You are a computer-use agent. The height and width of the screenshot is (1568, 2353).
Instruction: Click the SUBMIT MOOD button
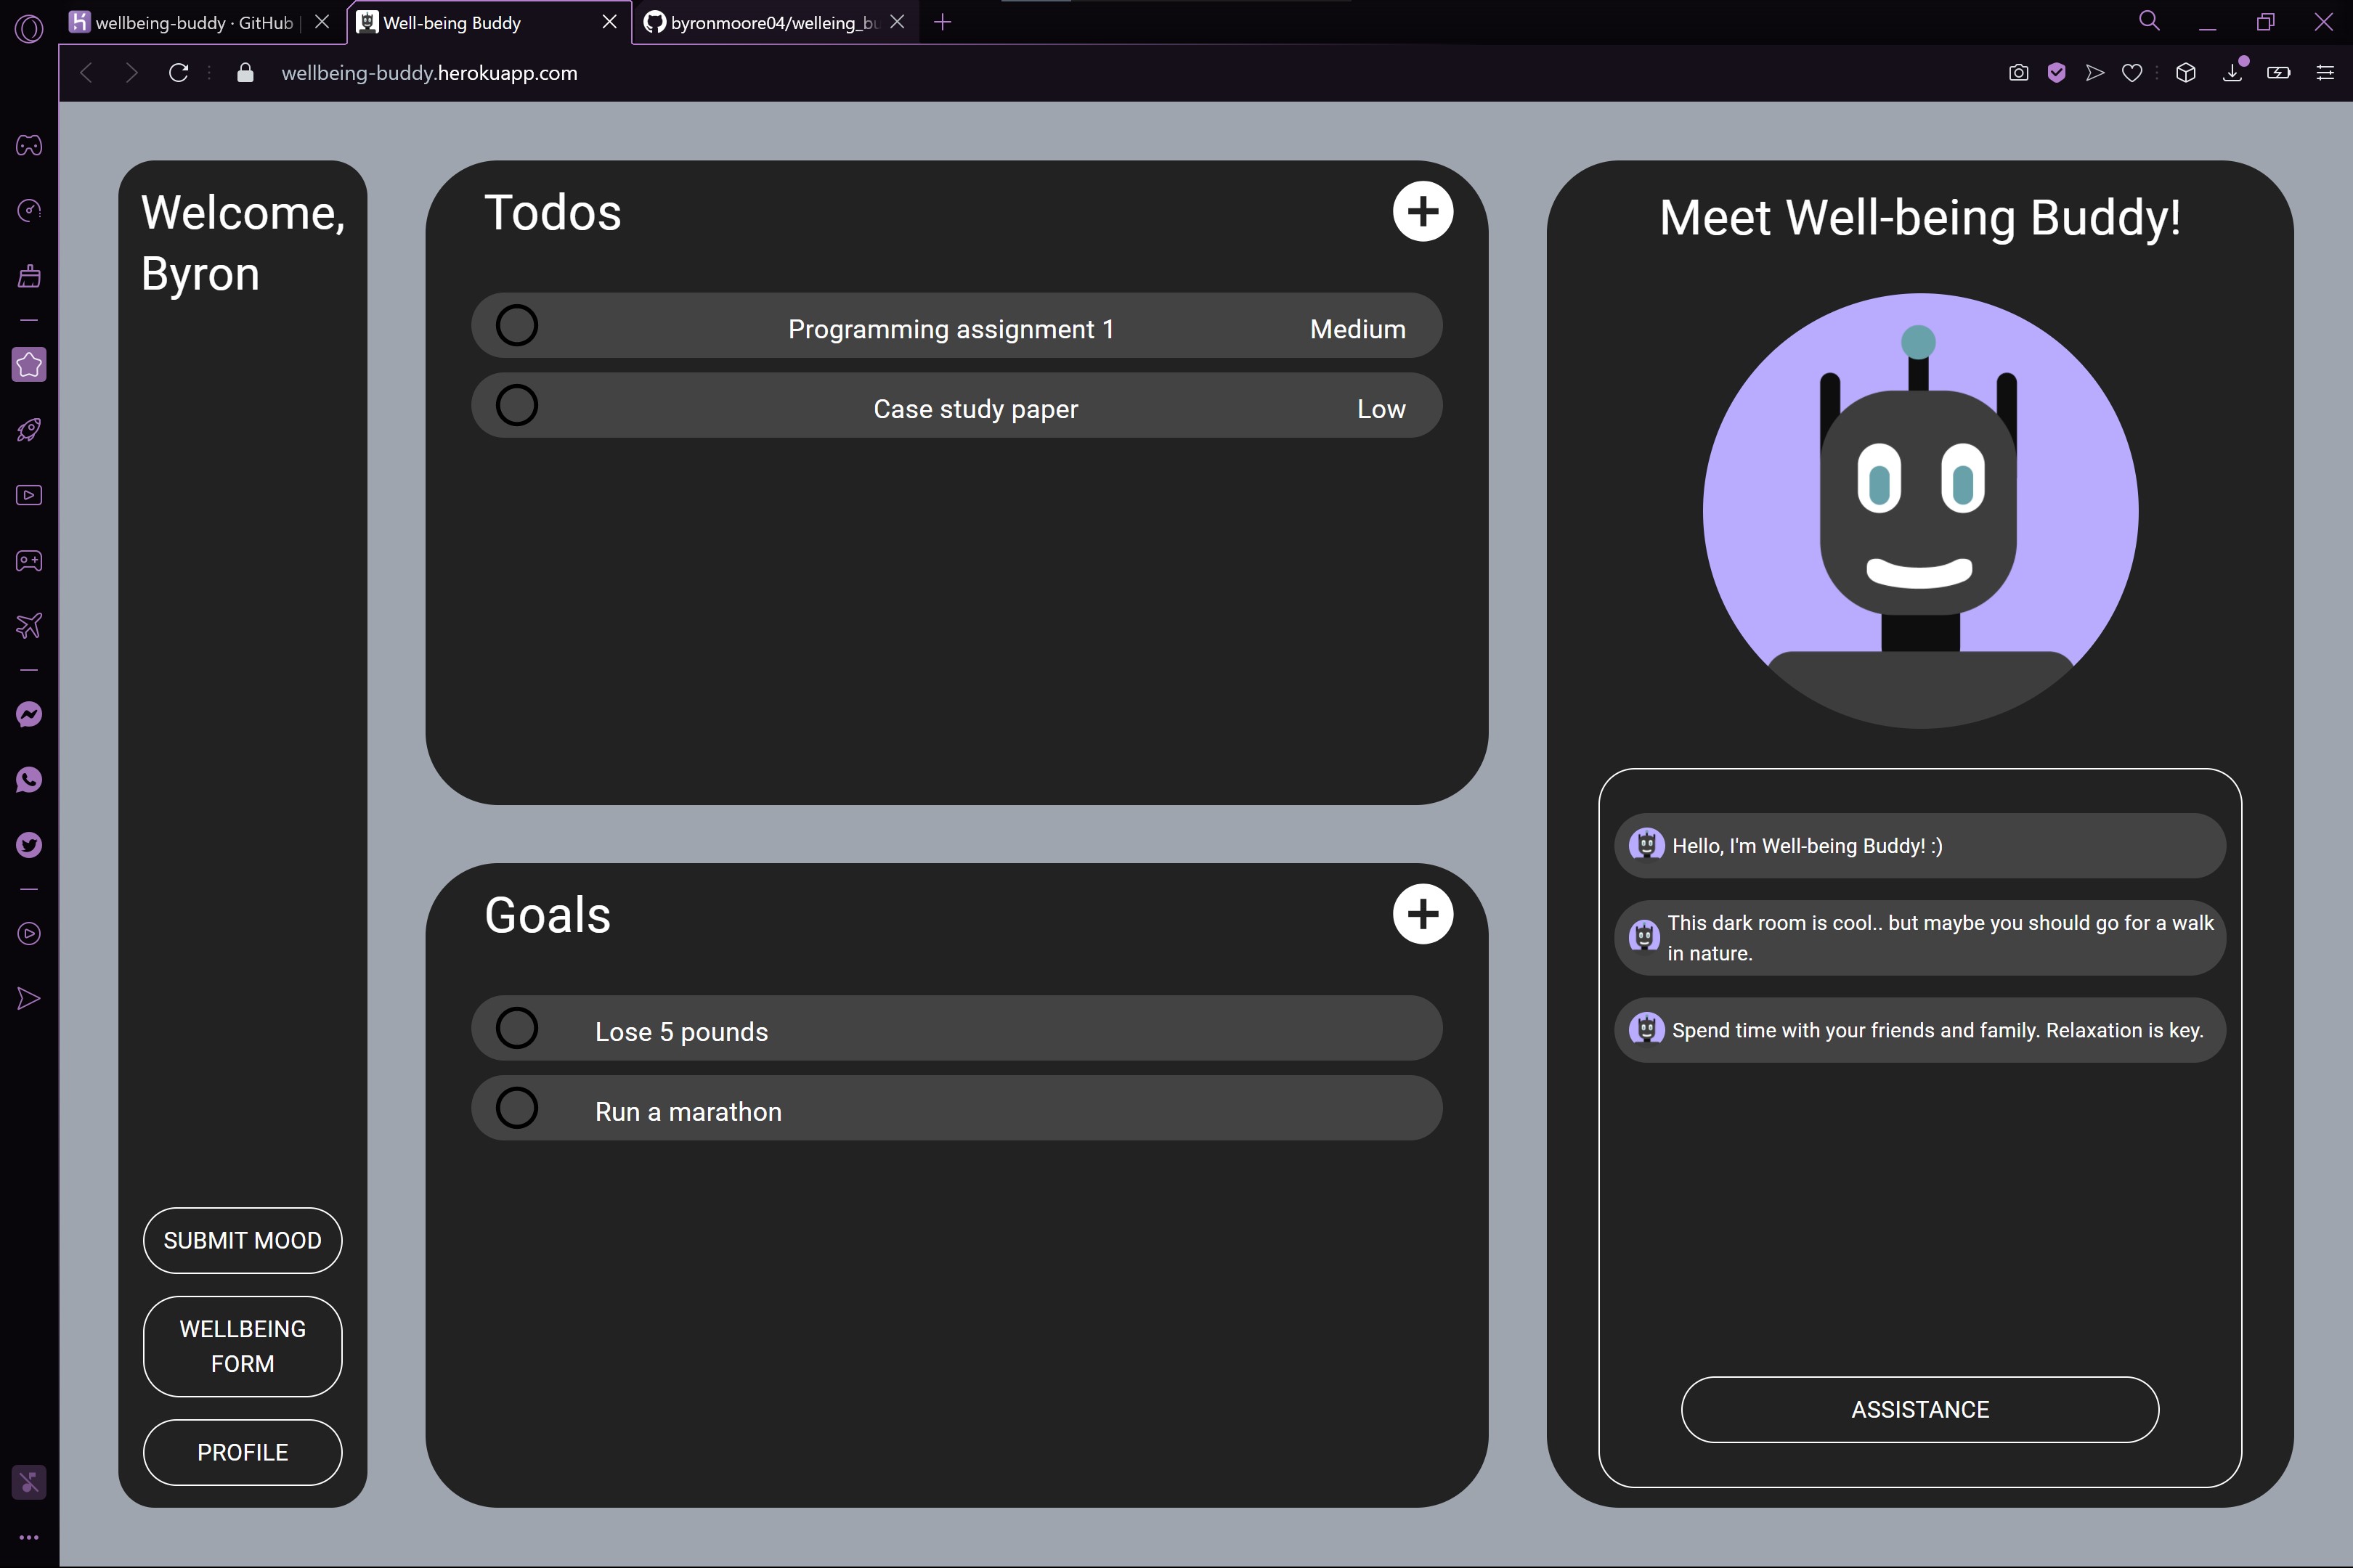tap(242, 1240)
